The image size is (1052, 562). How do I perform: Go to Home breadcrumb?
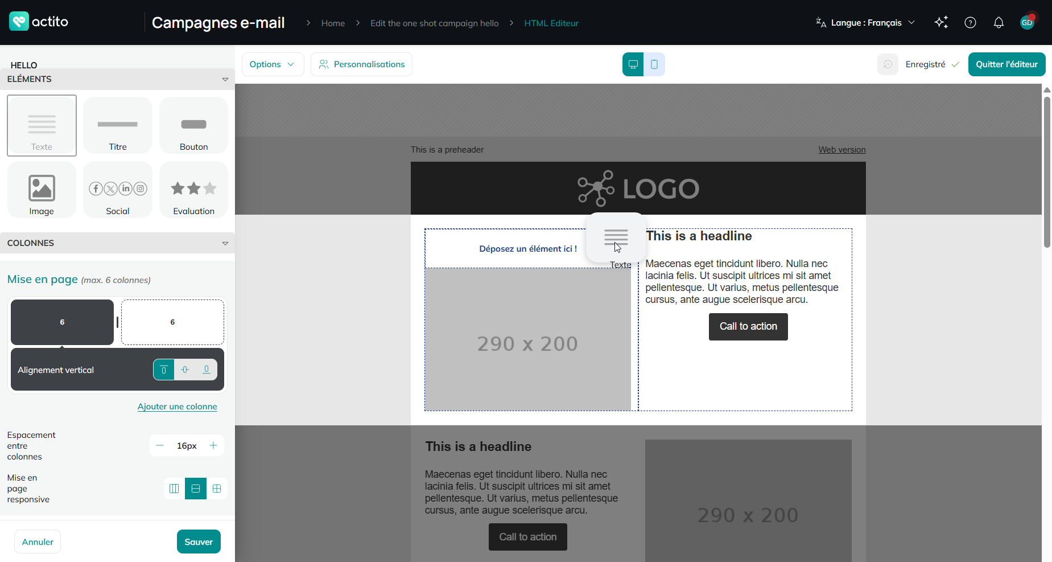pos(333,23)
